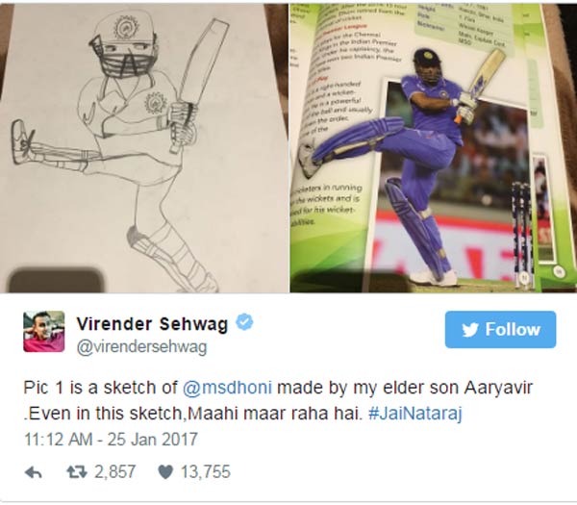Screen dimensions: 577x505
Task: Click the sketched cricket bat in first image
Action: click(194, 85)
